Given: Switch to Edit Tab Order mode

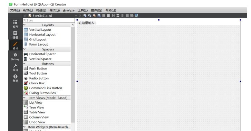Looking at the screenshot, I should pyautogui.click(x=99, y=16).
